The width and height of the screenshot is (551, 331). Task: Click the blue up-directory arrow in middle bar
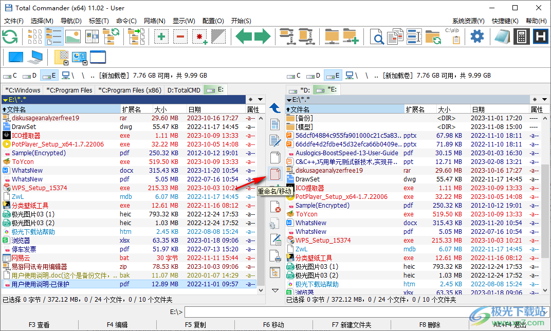(x=275, y=108)
